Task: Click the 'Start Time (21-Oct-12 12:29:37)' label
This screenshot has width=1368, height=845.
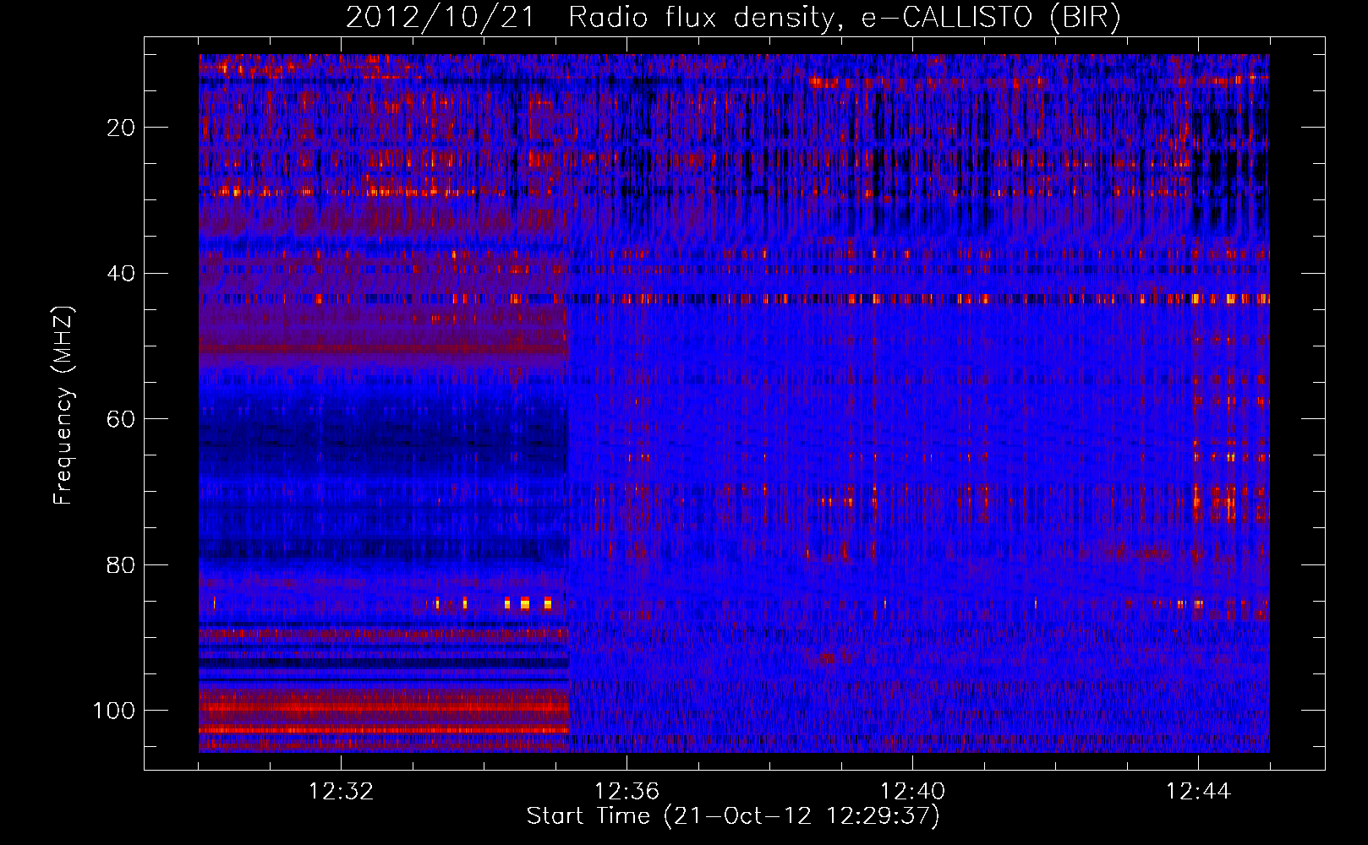Action: [733, 816]
